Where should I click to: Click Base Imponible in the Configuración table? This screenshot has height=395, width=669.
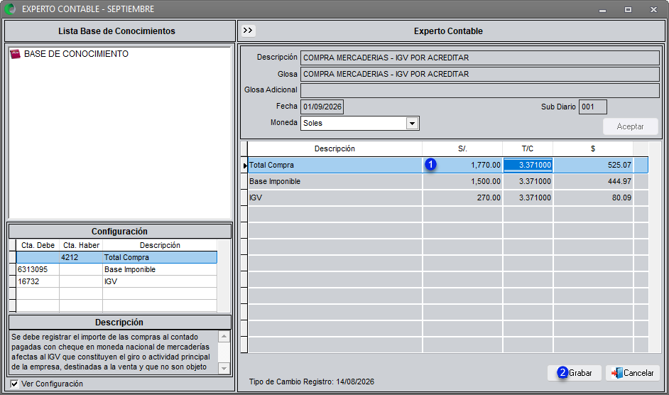click(x=160, y=269)
